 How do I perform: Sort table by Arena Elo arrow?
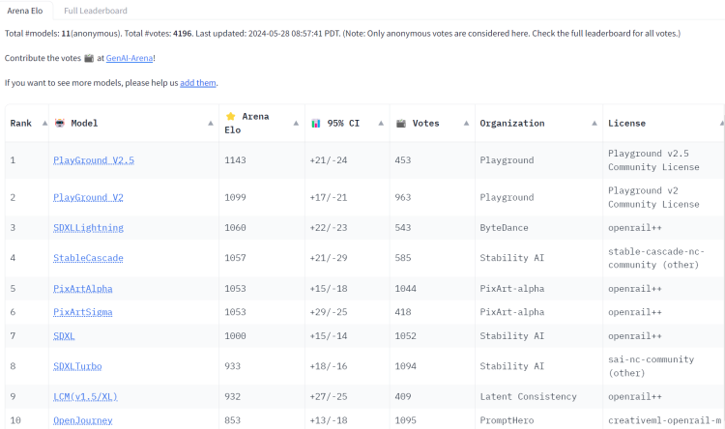[296, 124]
